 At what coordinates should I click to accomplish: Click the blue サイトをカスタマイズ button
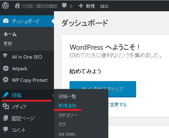click(103, 89)
